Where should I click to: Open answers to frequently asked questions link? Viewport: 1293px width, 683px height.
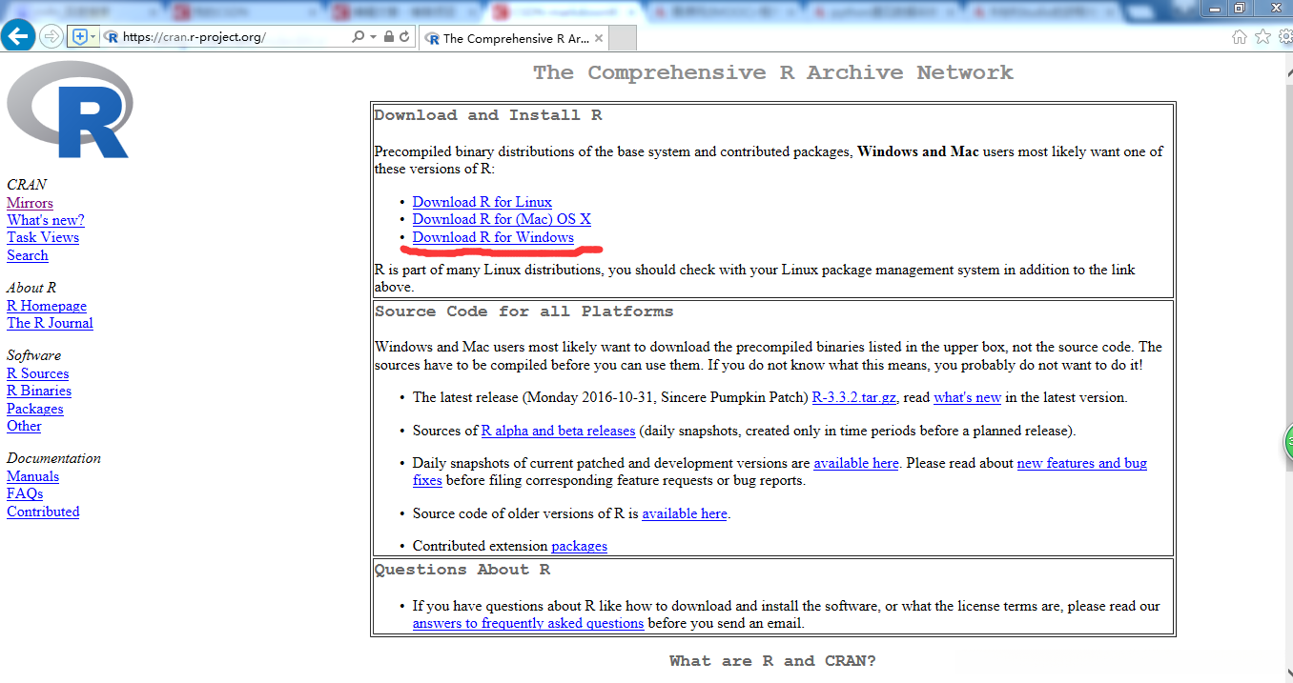[528, 623]
